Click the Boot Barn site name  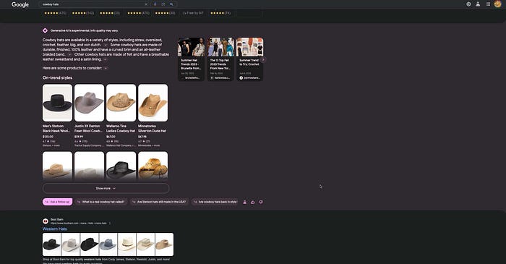(57, 219)
